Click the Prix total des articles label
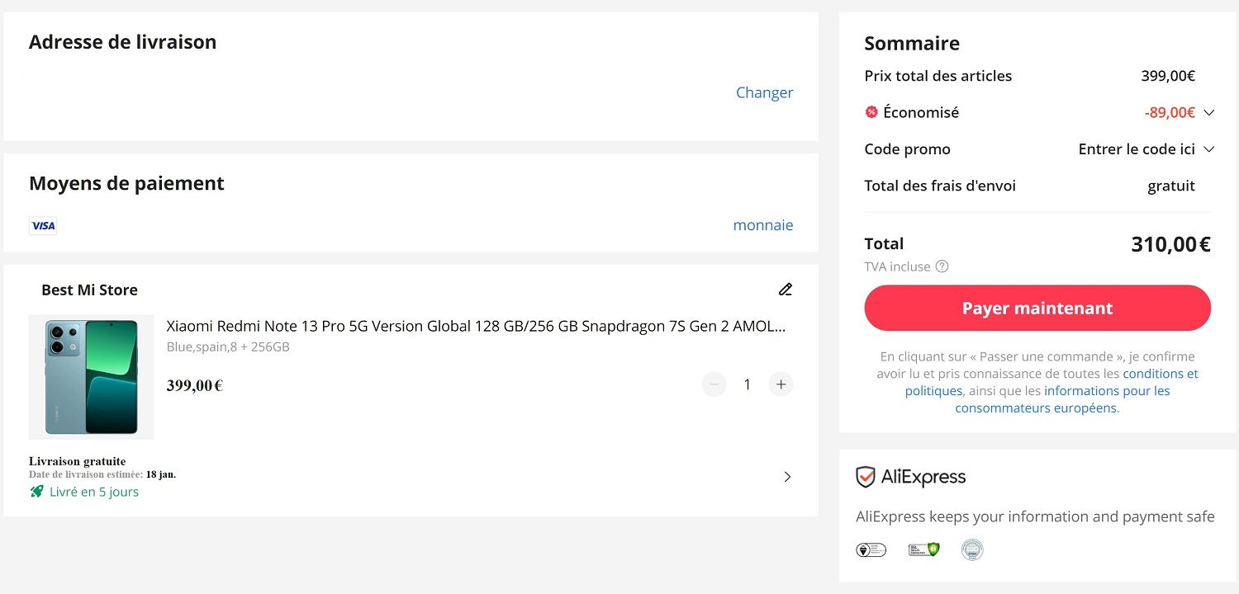 click(x=938, y=76)
